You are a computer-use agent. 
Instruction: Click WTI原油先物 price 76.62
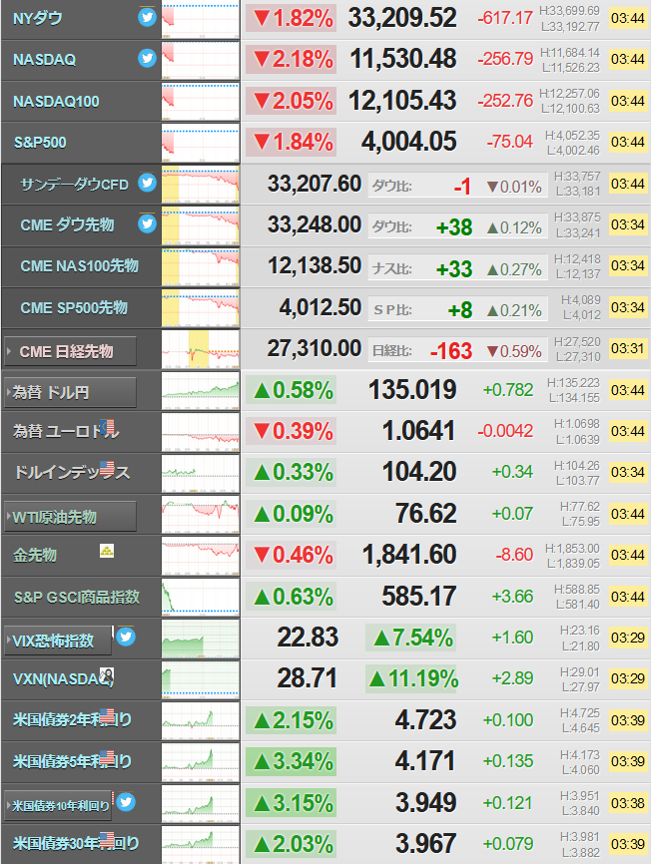pos(426,514)
